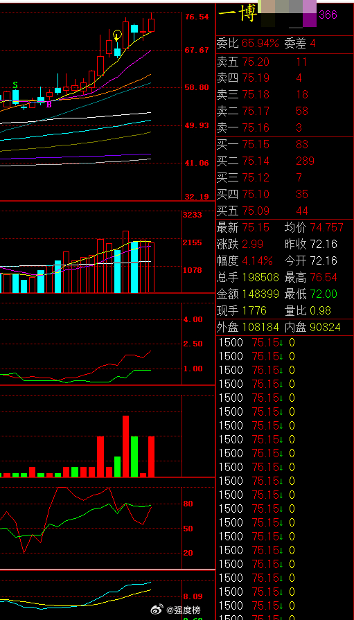
Task: Click the tallest red volume bar
Action: point(126,262)
